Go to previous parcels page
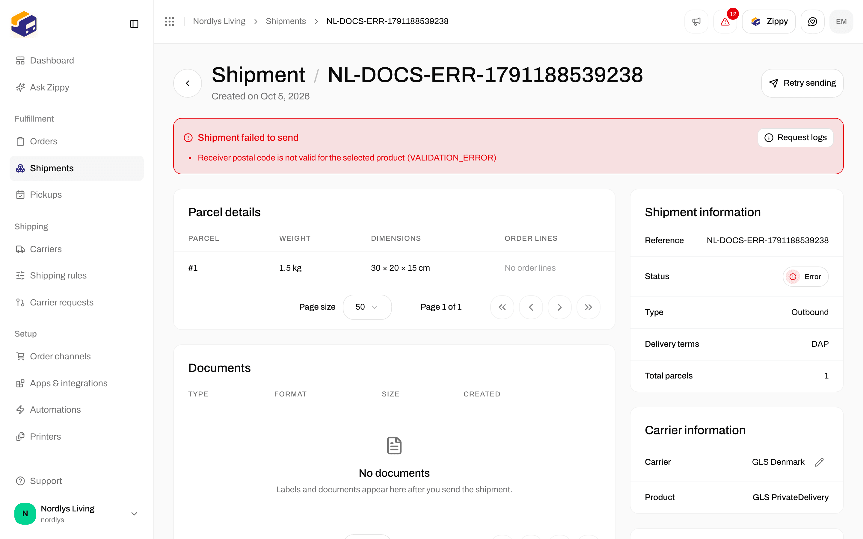Screen dimensions: 863x539 point(531,307)
